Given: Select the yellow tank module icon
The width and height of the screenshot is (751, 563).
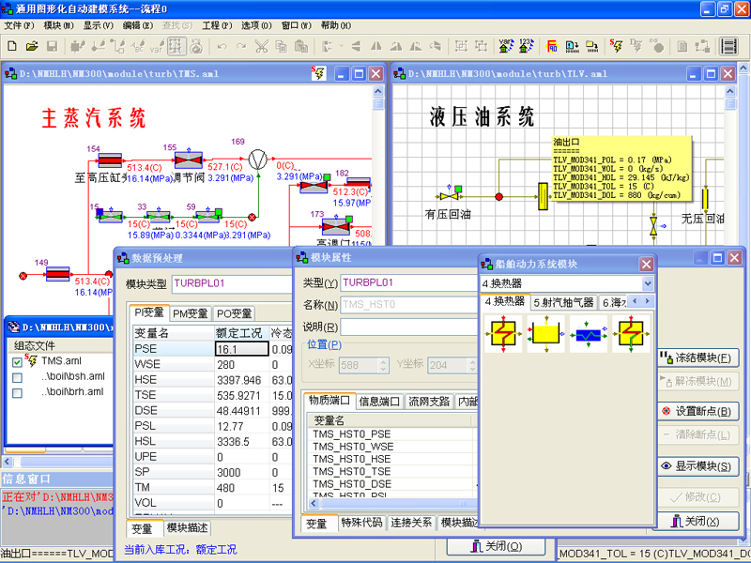Looking at the screenshot, I should point(545,334).
